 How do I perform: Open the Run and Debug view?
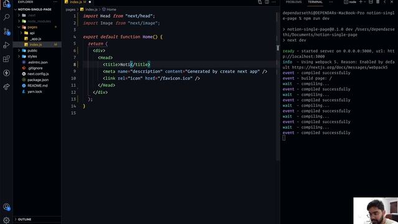point(6,45)
